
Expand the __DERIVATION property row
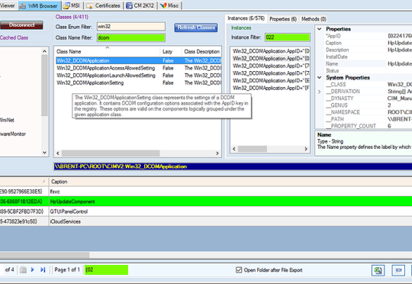(320, 92)
